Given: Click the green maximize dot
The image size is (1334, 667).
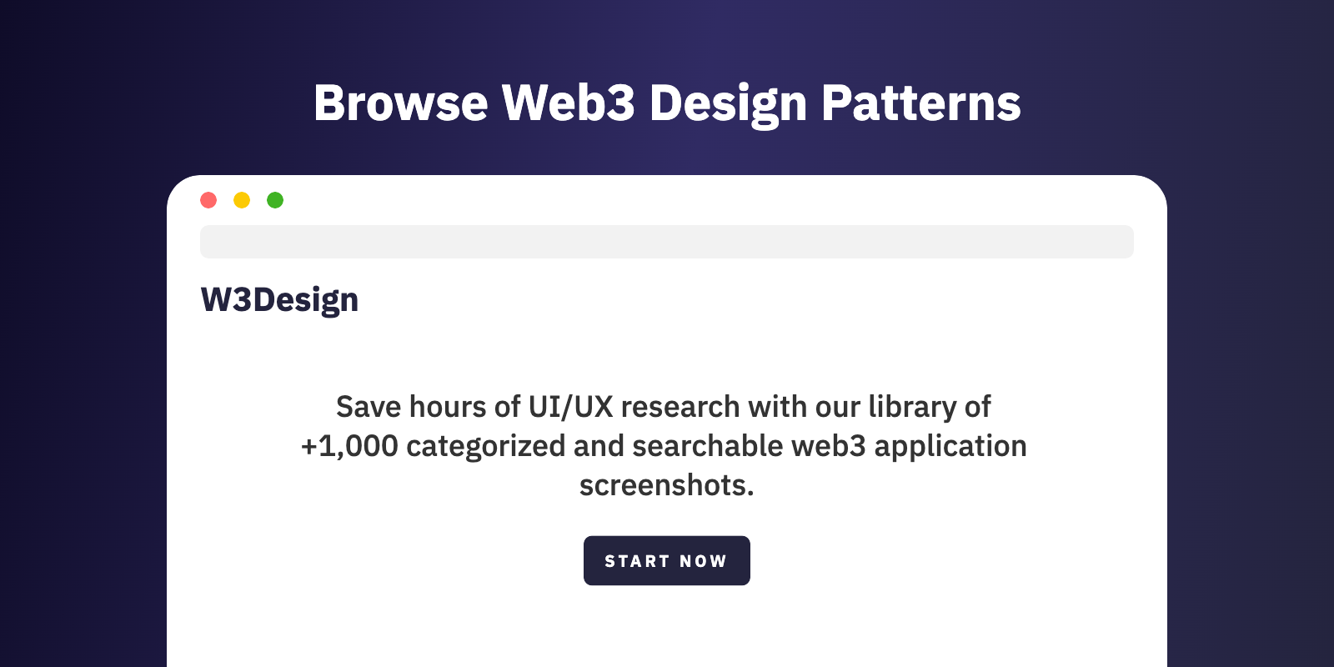Looking at the screenshot, I should pos(275,200).
